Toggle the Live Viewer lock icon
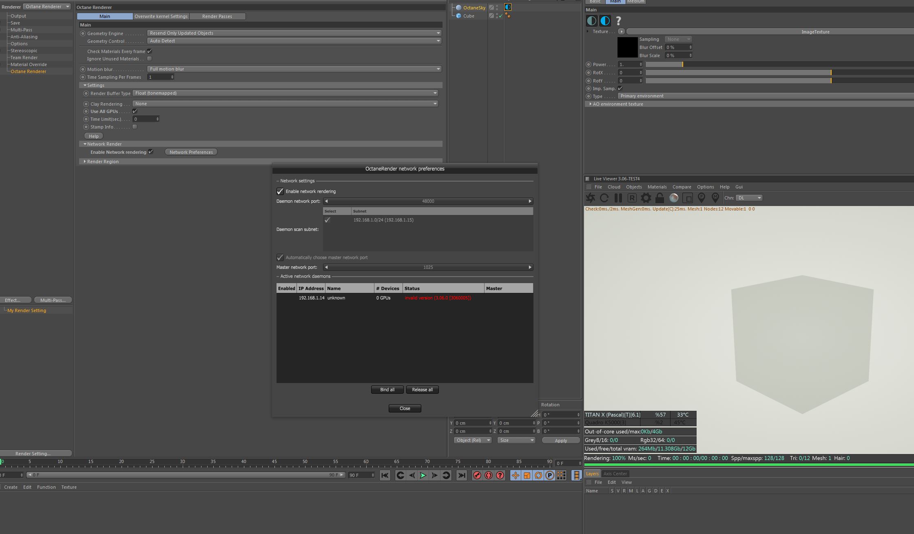Screen dimensions: 914x534 (x=659, y=198)
